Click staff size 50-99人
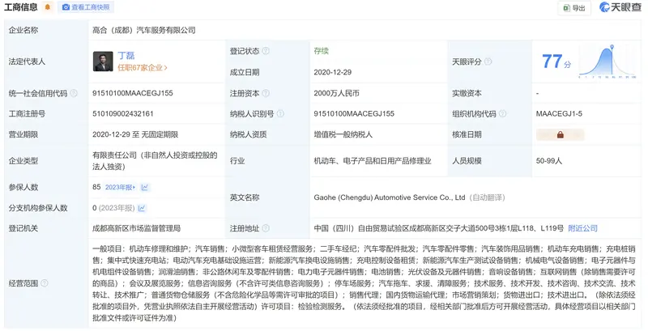Viewport: 648px width, 331px height. (549, 161)
